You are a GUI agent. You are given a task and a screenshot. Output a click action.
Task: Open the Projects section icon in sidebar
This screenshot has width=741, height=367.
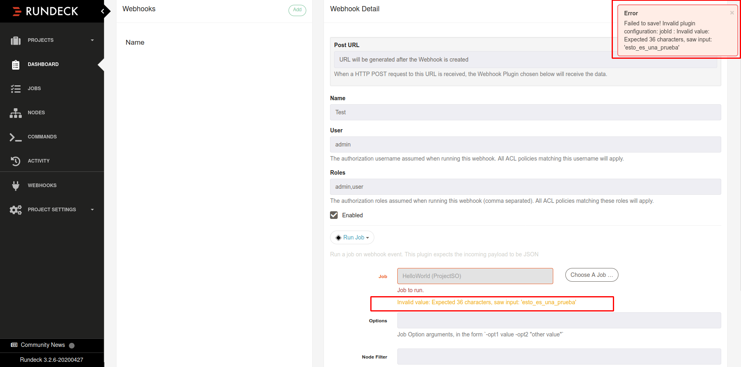pyautogui.click(x=16, y=40)
